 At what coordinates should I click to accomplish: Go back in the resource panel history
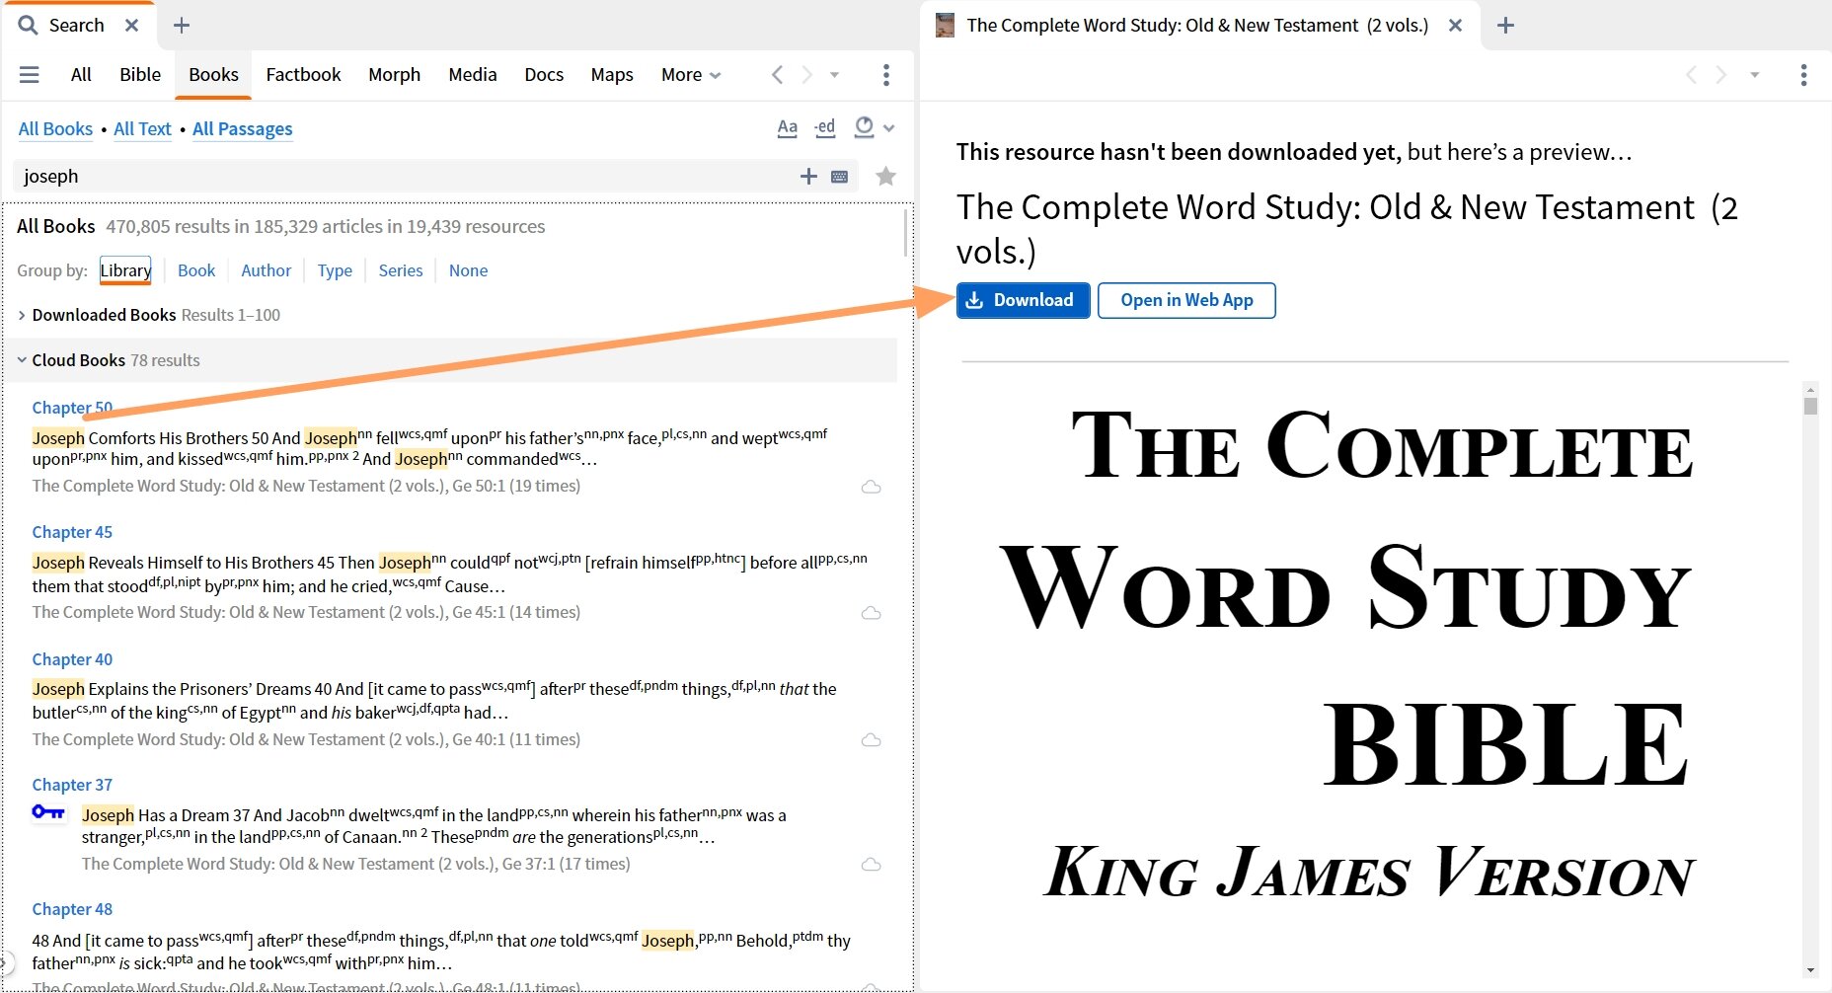click(1691, 75)
